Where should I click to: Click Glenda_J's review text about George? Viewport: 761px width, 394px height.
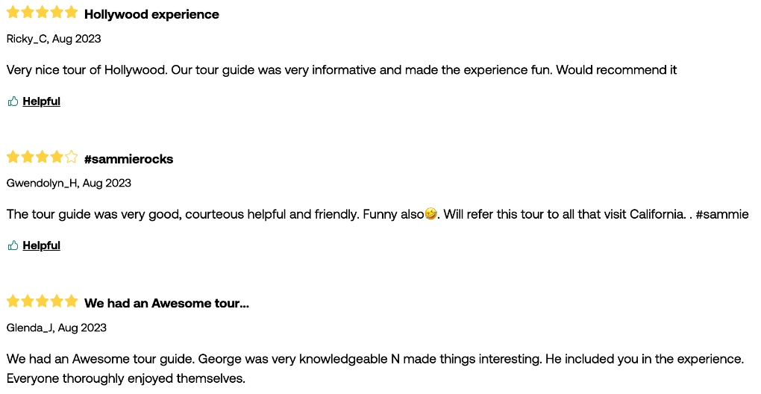[375, 369]
